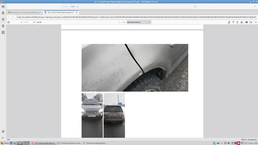Collapse the left sidebar with the arrow icon

3,138
